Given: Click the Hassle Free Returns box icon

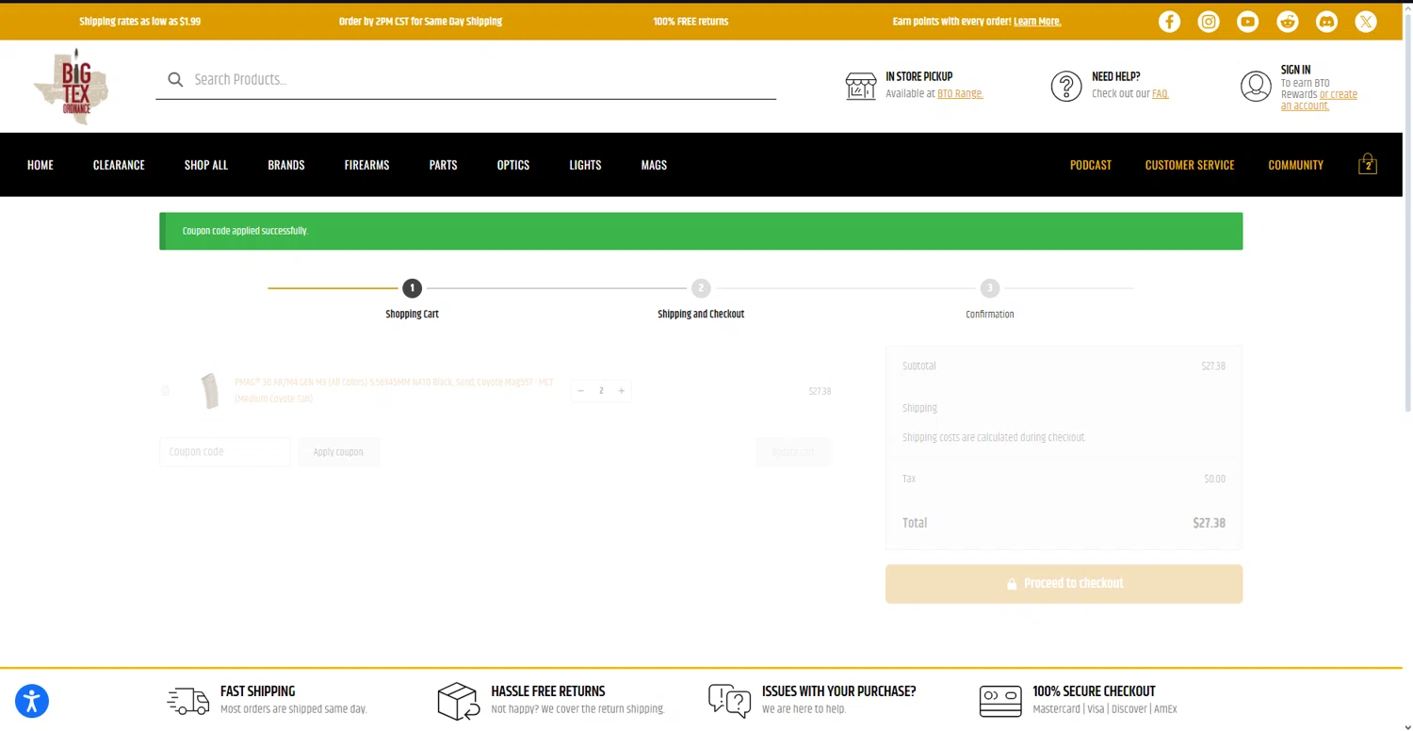Looking at the screenshot, I should click(x=460, y=701).
